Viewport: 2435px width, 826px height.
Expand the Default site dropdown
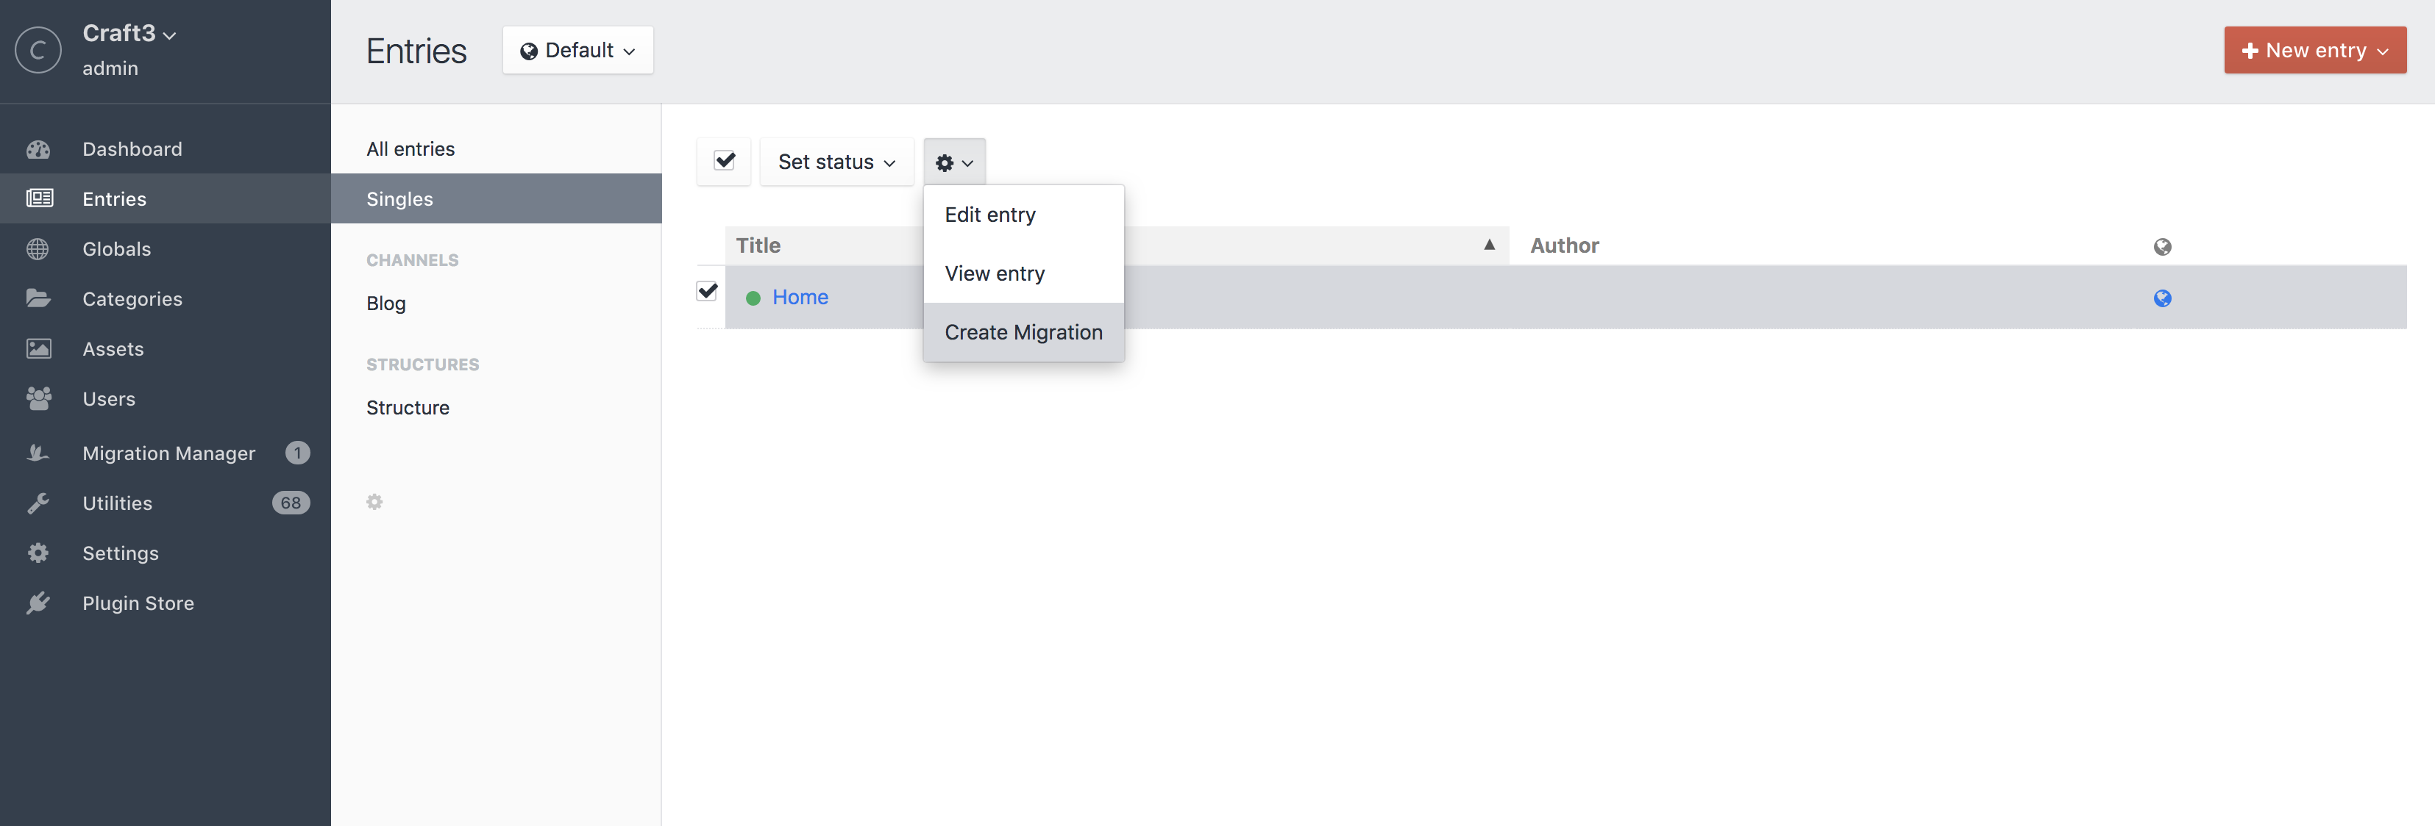coord(577,51)
